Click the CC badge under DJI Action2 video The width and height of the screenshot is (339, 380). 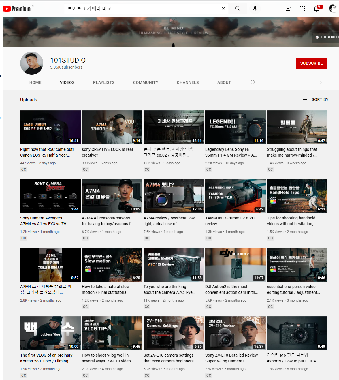(209, 307)
